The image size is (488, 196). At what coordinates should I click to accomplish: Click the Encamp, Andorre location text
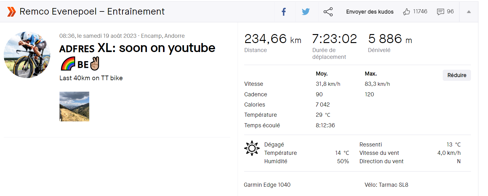click(163, 36)
